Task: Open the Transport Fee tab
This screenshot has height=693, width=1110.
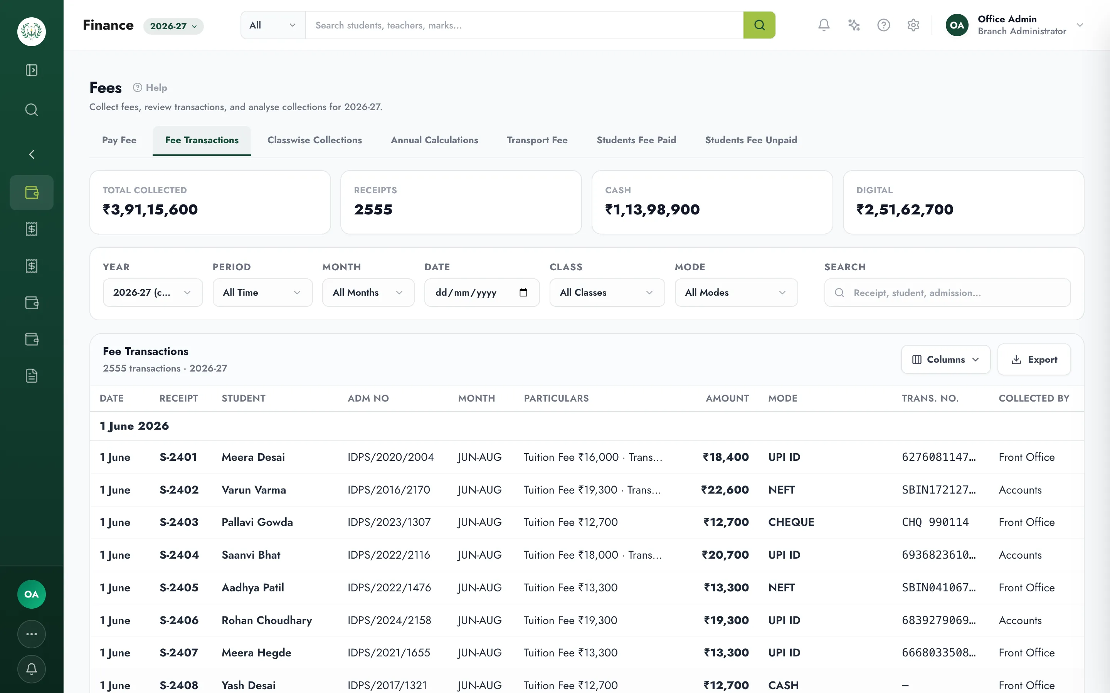Action: pyautogui.click(x=537, y=140)
